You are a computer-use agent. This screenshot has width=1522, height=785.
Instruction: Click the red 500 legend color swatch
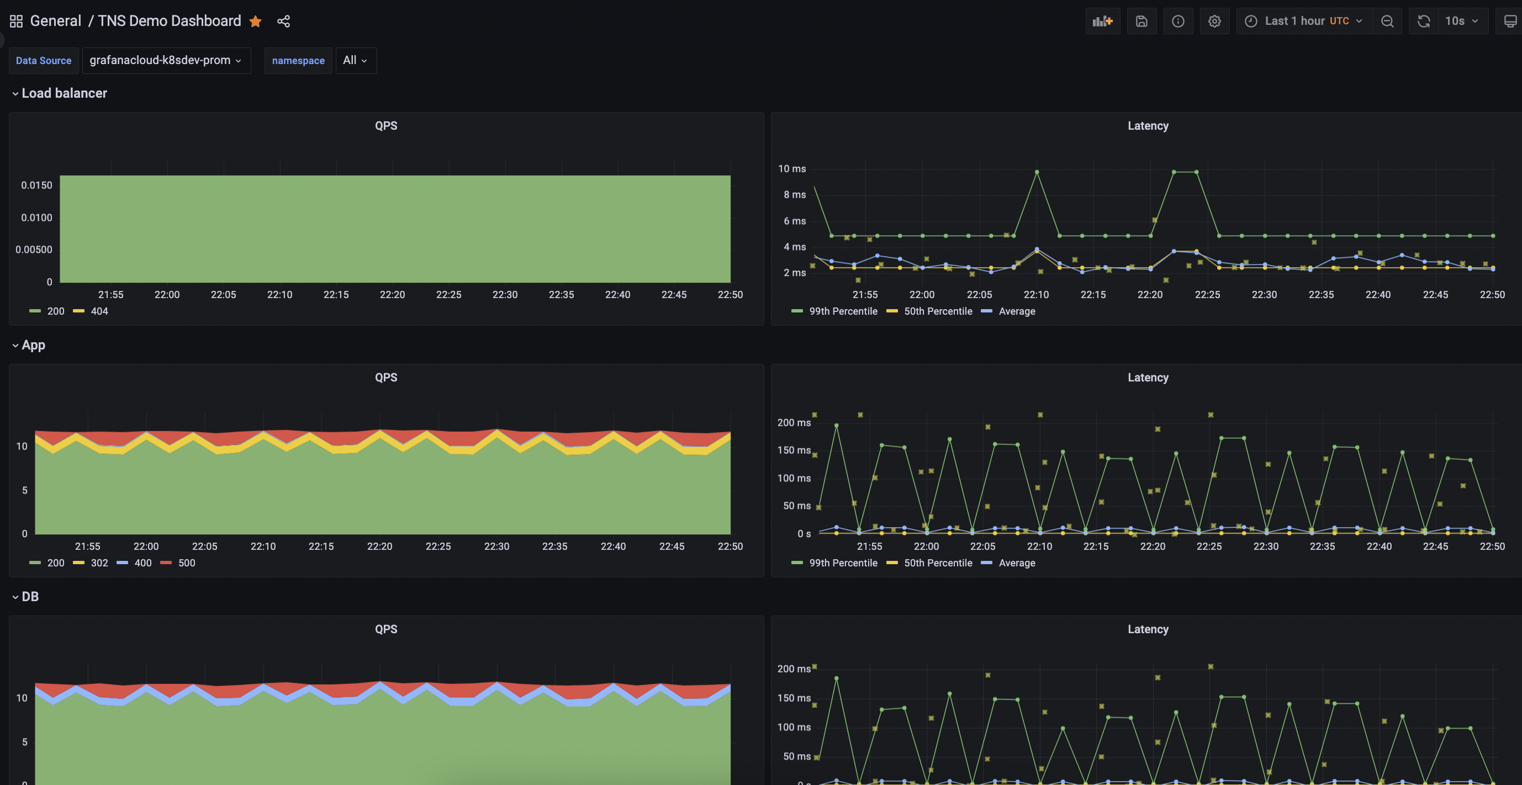pos(166,563)
